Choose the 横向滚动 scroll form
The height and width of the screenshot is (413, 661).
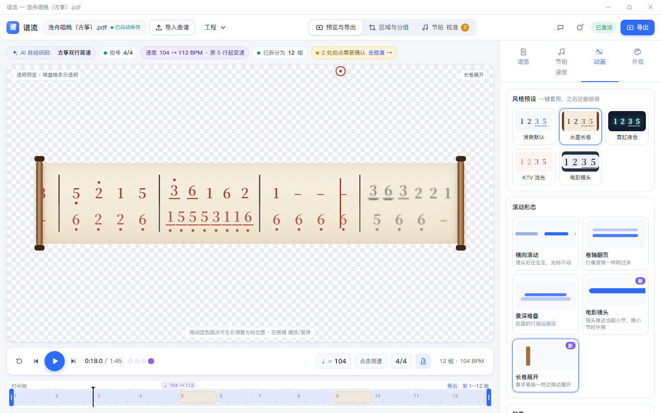click(545, 243)
